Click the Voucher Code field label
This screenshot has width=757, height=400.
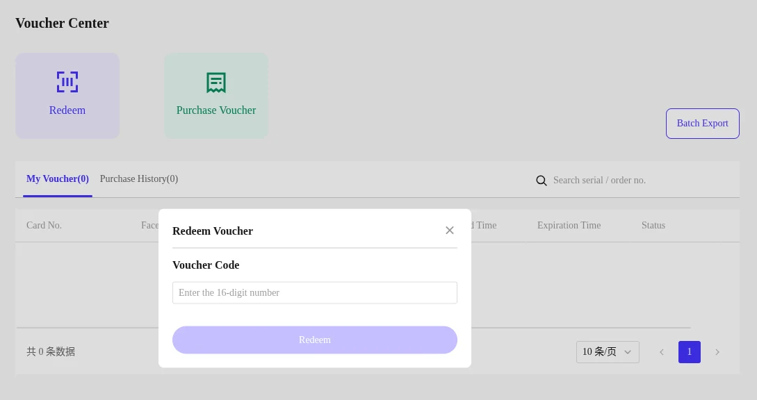pos(206,265)
